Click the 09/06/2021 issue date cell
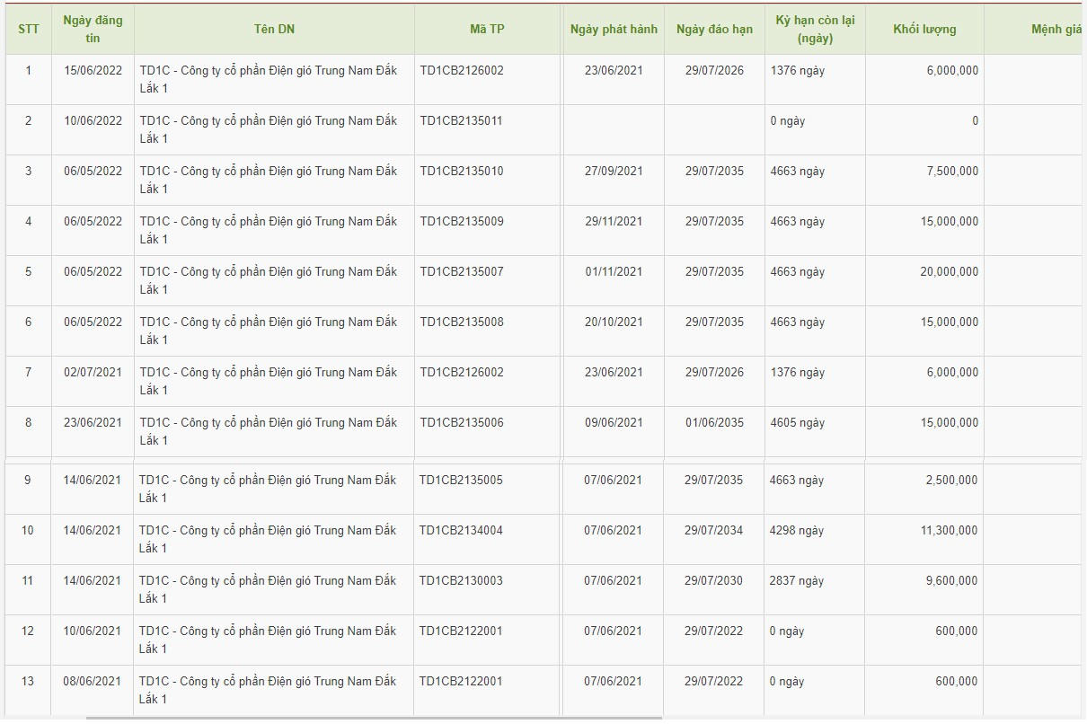This screenshot has width=1087, height=724. [x=614, y=423]
